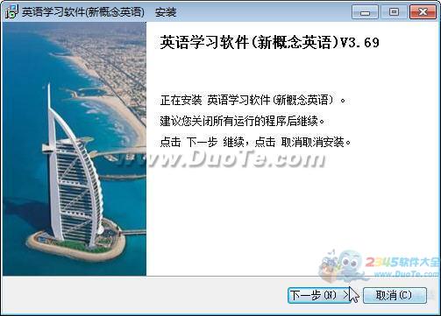The image size is (441, 316).
Task: Click the text 建议您关闭所有运行的程序后继续
Action: point(243,121)
